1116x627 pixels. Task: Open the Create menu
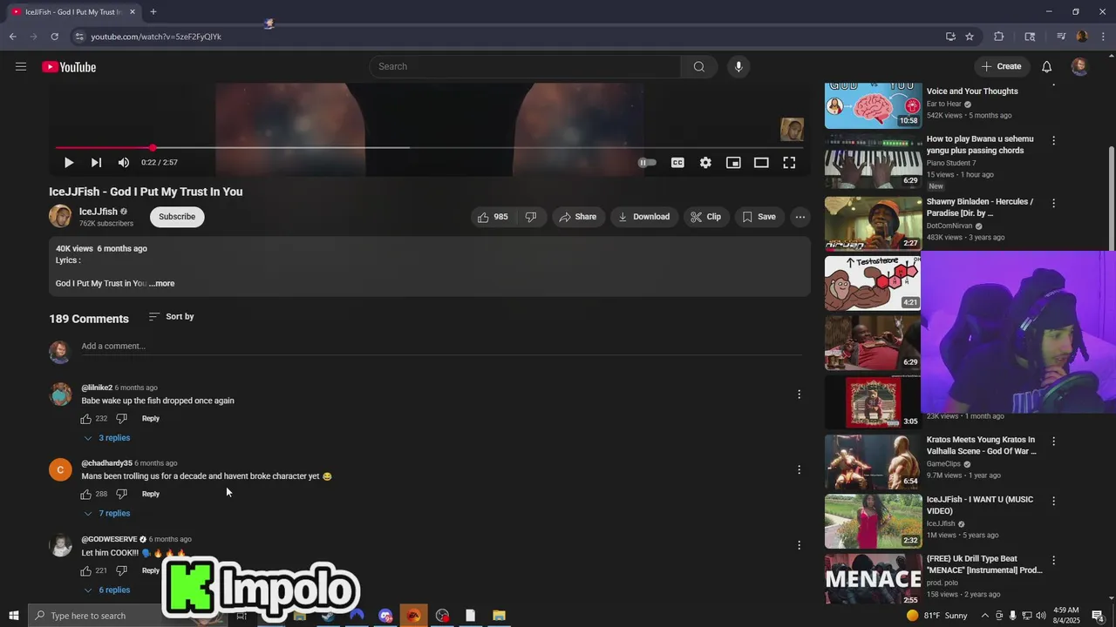[1001, 67]
